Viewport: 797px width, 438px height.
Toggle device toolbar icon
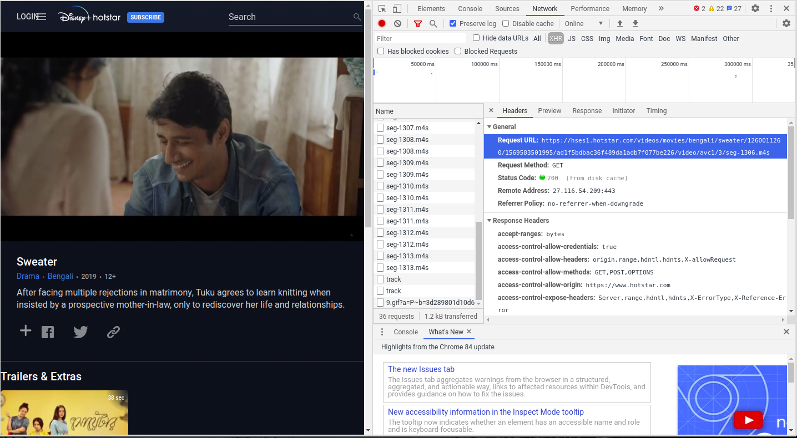(397, 8)
